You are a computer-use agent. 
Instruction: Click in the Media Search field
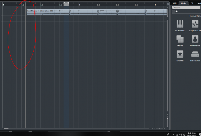tap(186, 8)
